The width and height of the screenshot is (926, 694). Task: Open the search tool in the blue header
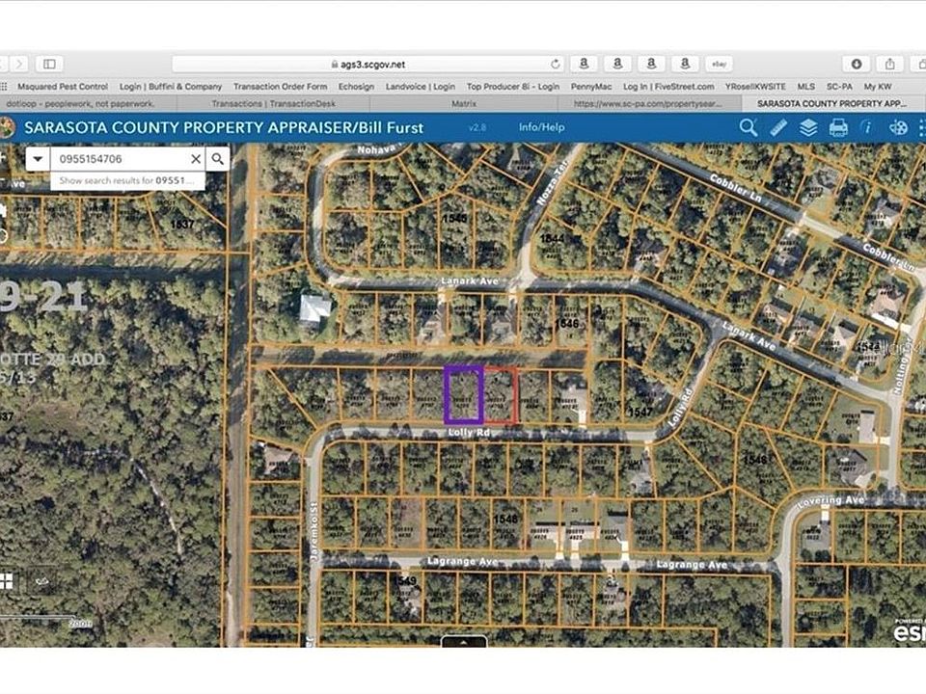pos(748,127)
